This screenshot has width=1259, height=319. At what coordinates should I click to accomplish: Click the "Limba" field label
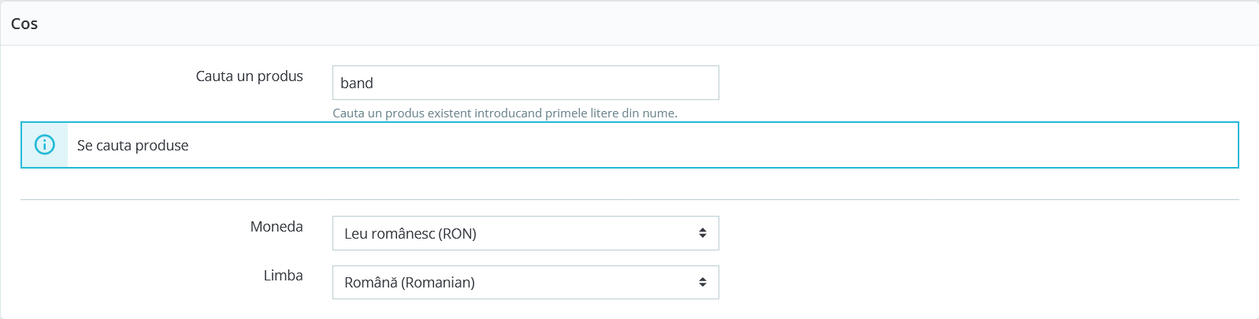point(283,276)
